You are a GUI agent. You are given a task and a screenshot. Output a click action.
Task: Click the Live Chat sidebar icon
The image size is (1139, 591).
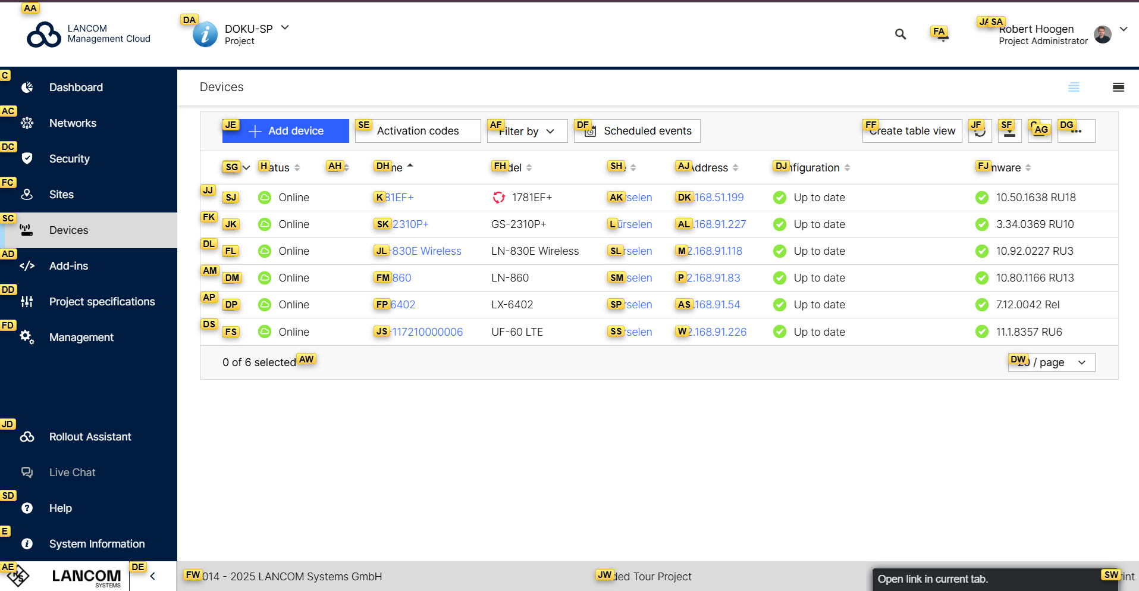tap(27, 473)
